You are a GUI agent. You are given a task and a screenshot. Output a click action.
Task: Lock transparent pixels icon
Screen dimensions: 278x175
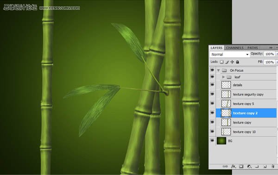click(221, 62)
